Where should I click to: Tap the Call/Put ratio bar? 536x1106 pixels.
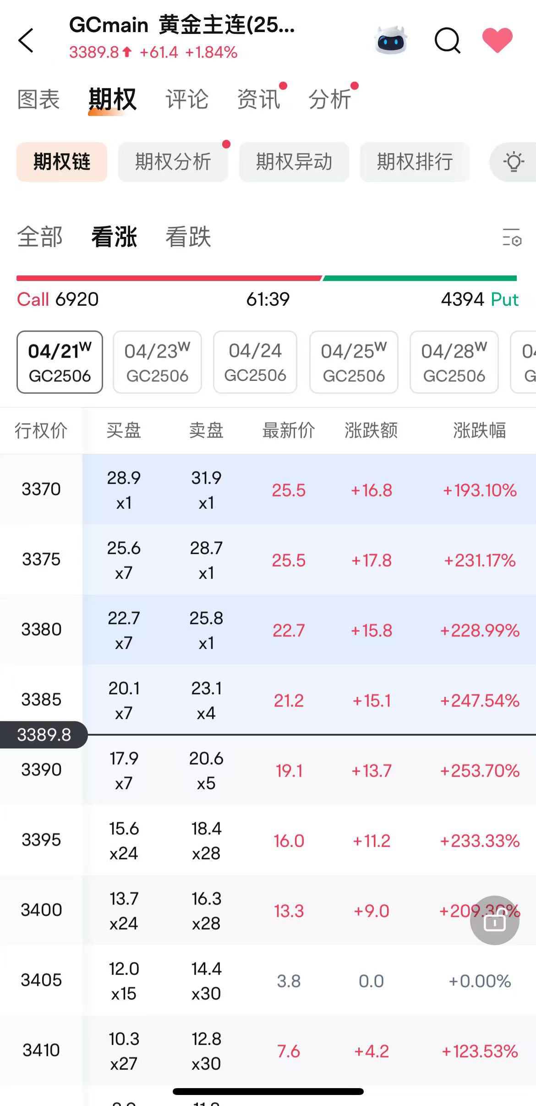coord(267,278)
